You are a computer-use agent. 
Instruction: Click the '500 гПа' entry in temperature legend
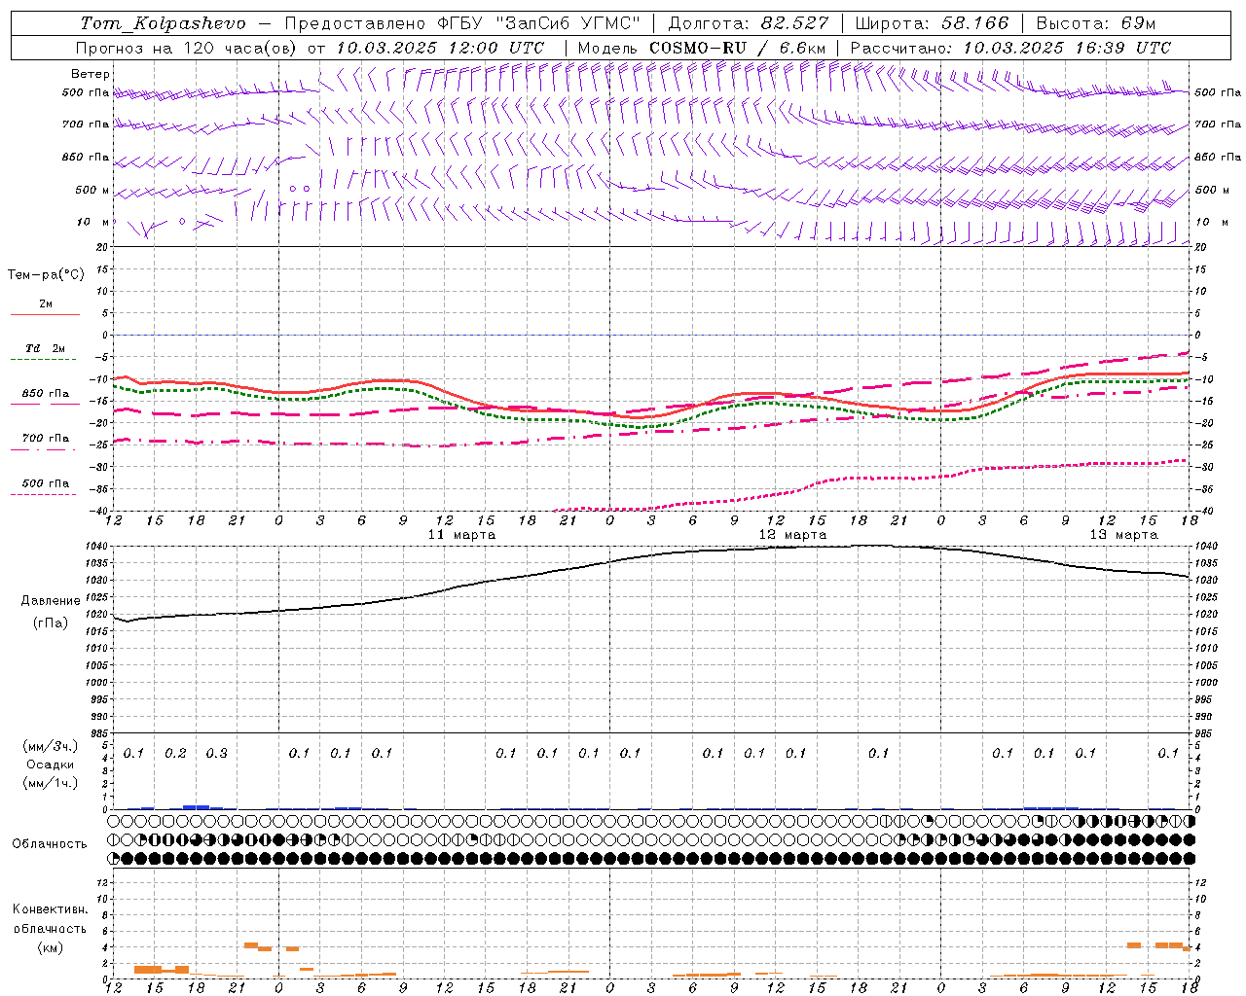46,483
